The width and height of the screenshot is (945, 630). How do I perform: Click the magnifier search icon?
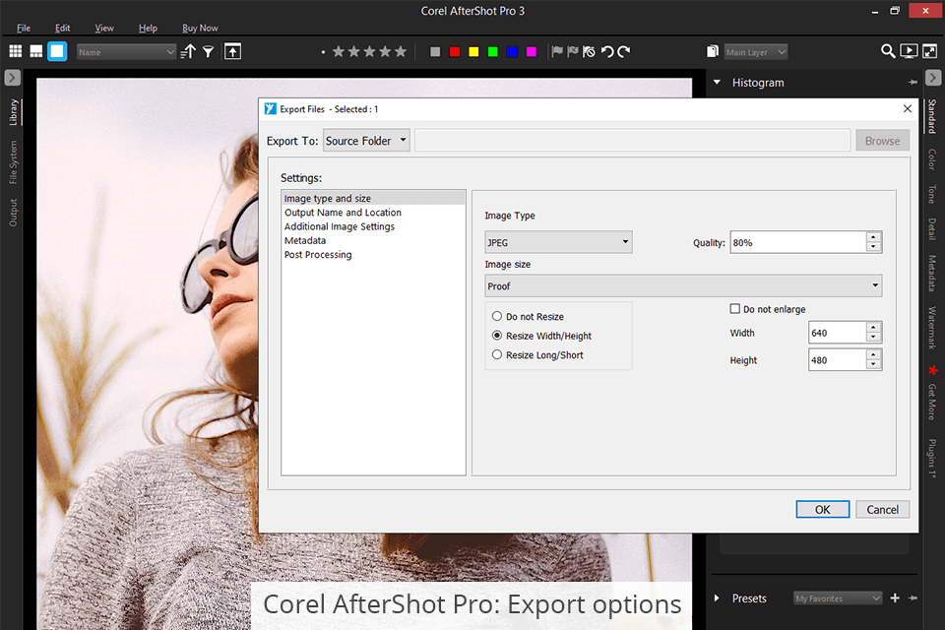click(x=888, y=51)
